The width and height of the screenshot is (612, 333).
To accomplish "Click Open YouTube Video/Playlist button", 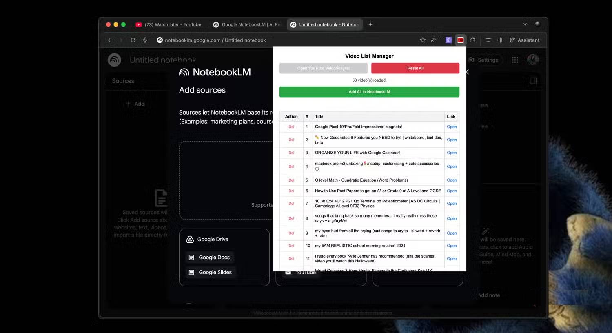I will coord(324,68).
